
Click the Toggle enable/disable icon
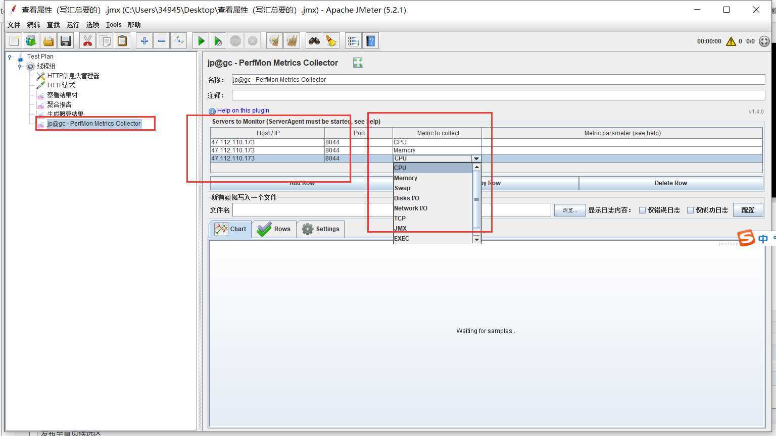tap(179, 41)
